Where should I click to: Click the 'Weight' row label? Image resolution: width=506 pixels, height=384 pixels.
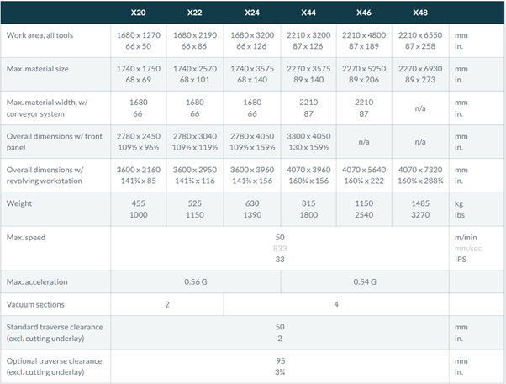tap(19, 203)
